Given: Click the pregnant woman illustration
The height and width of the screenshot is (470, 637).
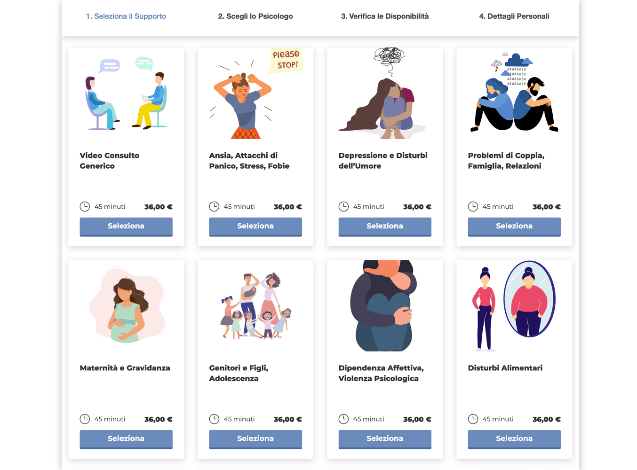Looking at the screenshot, I should (x=126, y=305).
